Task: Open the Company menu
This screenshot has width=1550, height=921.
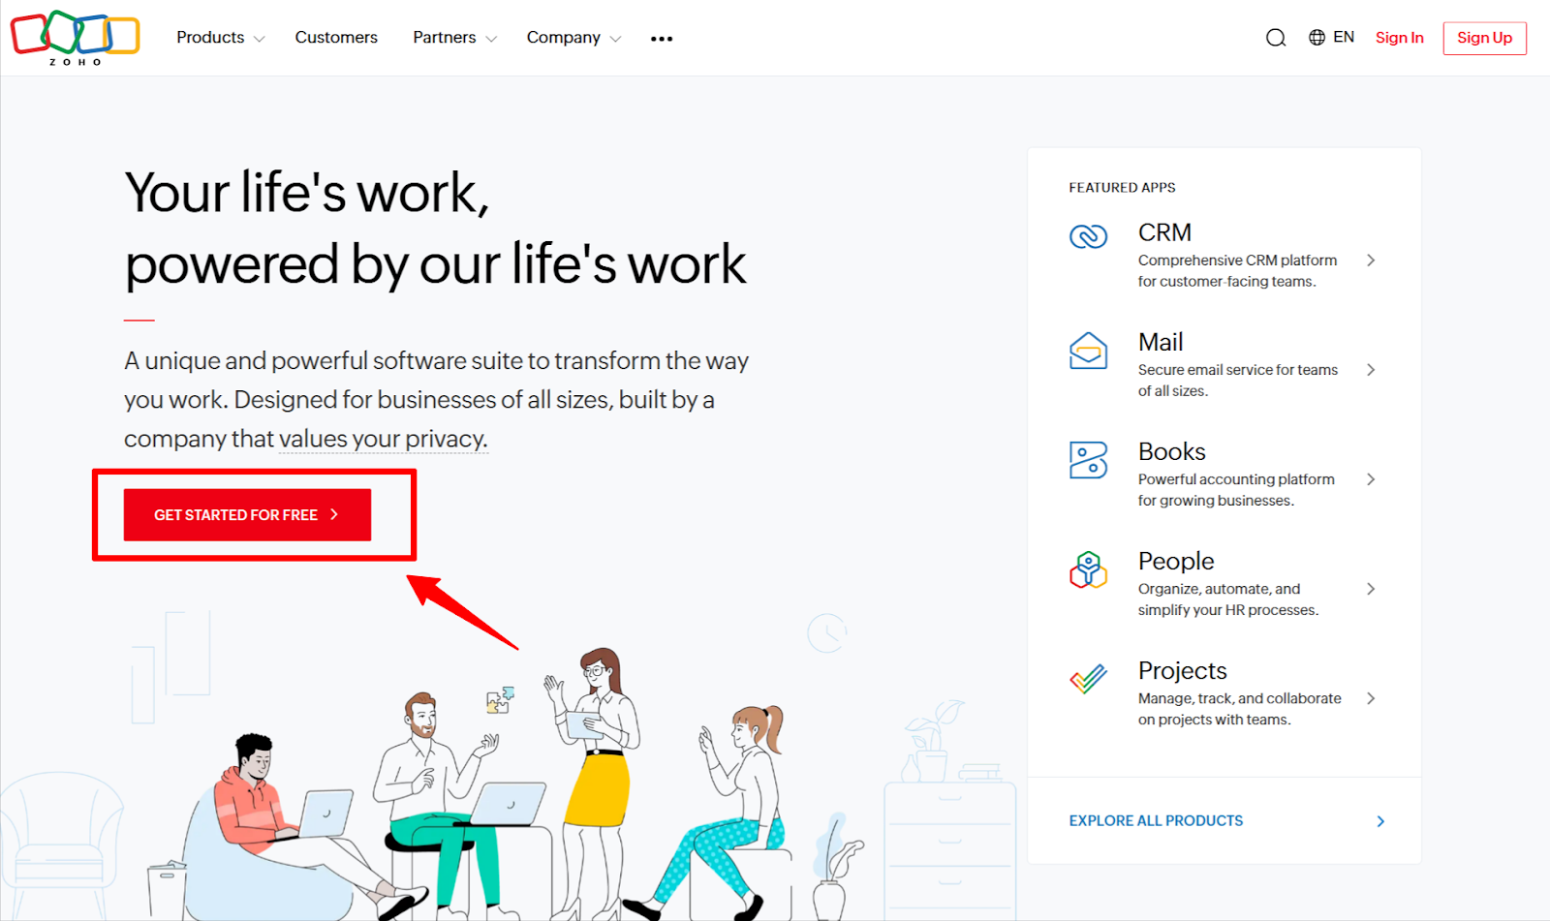Action: [x=564, y=38]
